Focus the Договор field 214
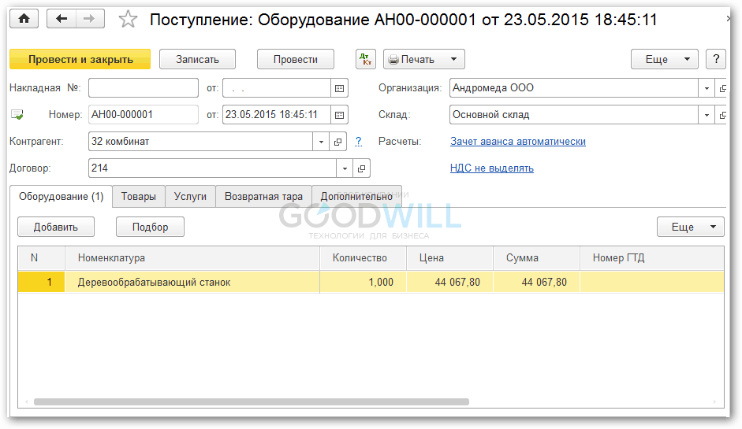 pos(212,168)
